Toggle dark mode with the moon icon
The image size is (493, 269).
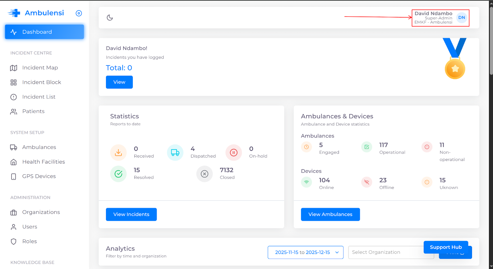coord(110,18)
